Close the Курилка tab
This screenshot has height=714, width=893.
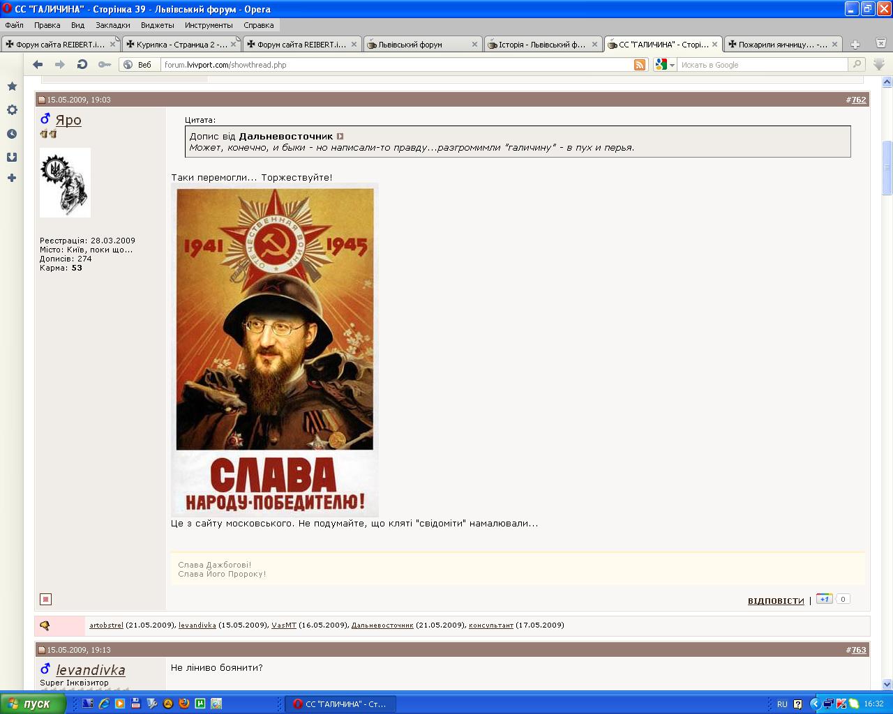pos(234,44)
